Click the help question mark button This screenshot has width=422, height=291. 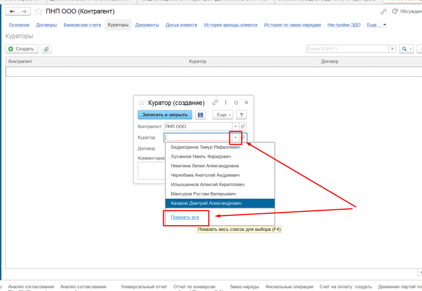(241, 115)
